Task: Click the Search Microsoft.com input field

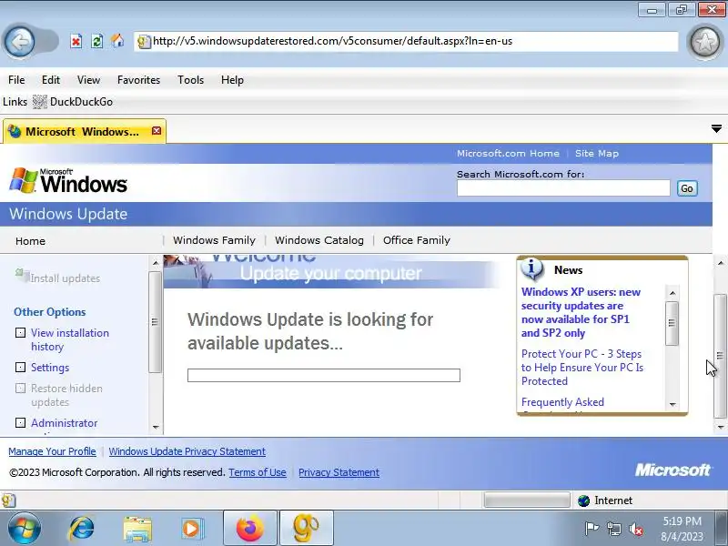Action: coord(563,188)
